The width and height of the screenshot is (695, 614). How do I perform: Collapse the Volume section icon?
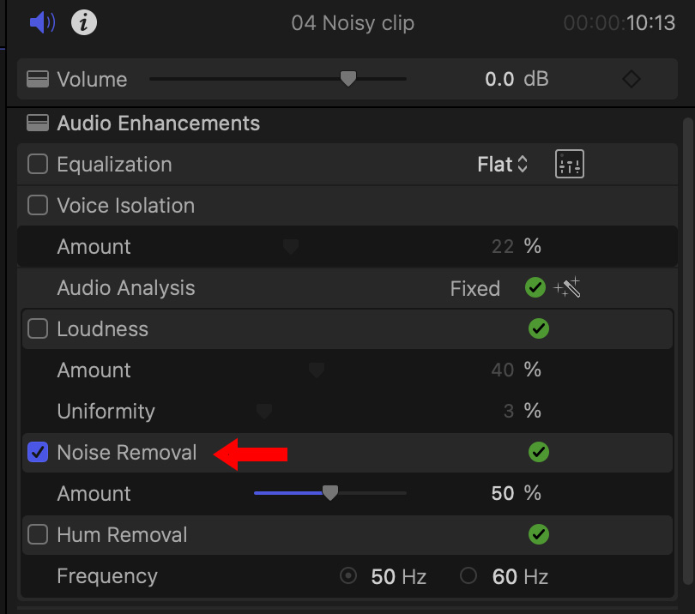(x=38, y=79)
